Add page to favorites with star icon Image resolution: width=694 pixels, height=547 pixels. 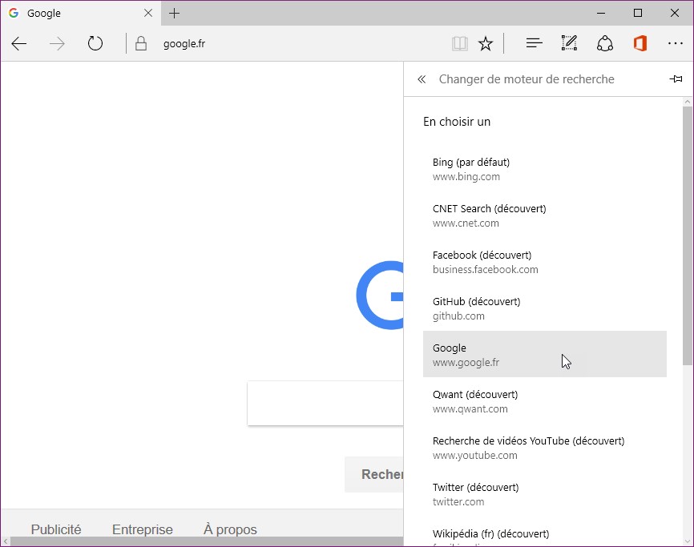point(486,44)
